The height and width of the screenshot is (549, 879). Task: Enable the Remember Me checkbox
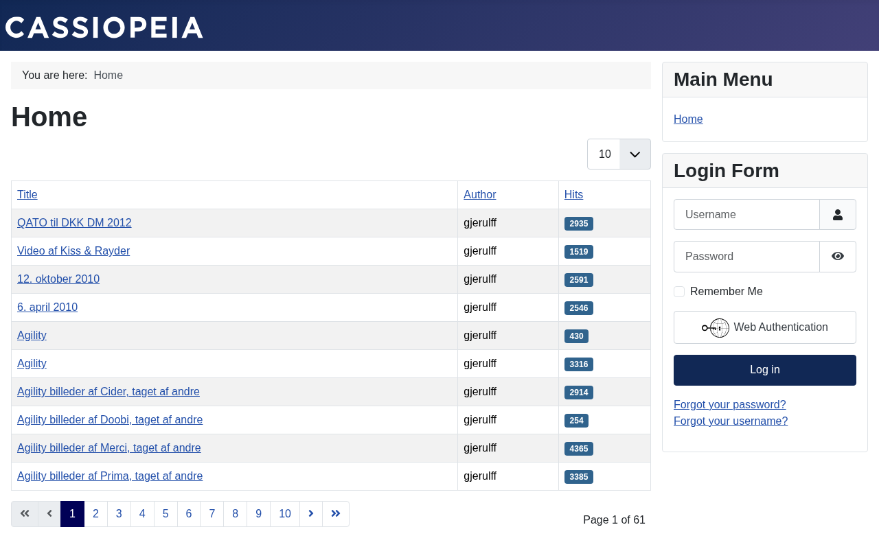click(679, 292)
